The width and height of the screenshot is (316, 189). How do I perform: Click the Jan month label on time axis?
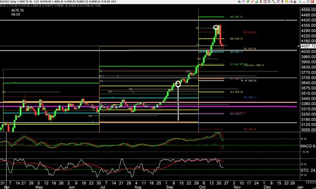click(x=300, y=187)
